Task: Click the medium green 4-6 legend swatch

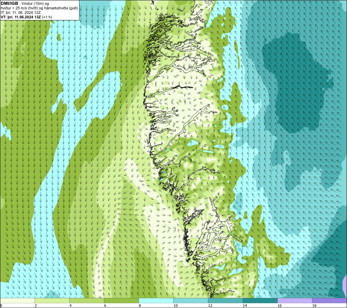Action: pos(87,300)
